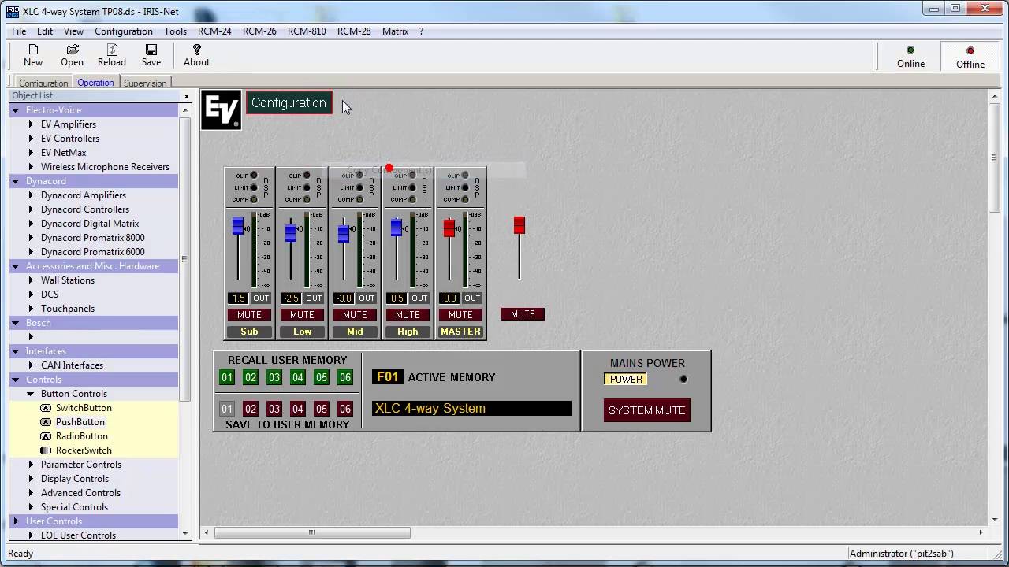
Task: Select Touchpanels in the object list
Action: coord(68,309)
